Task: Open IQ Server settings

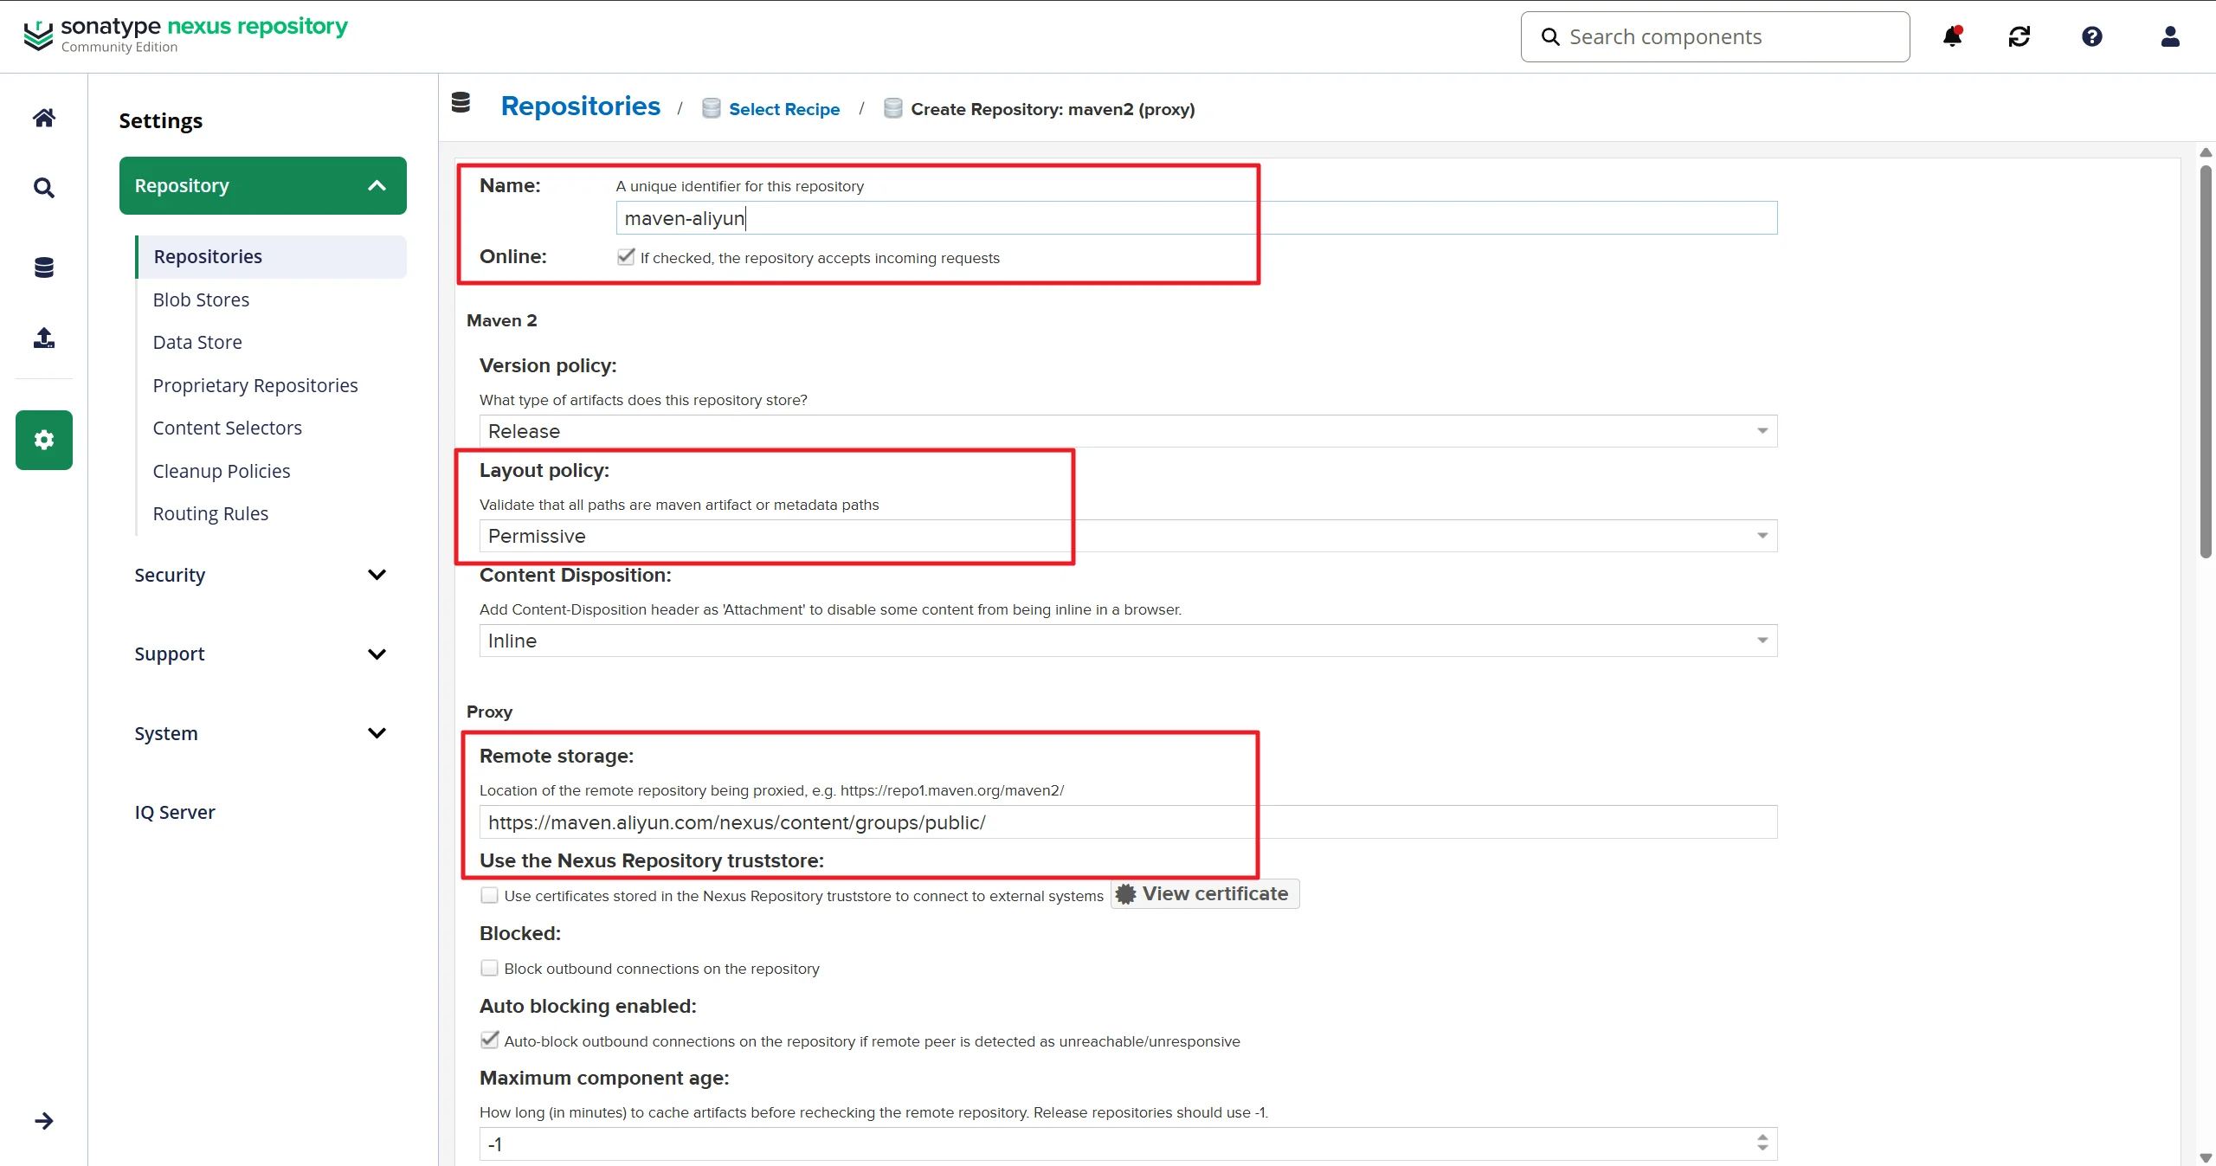Action: coord(175,812)
